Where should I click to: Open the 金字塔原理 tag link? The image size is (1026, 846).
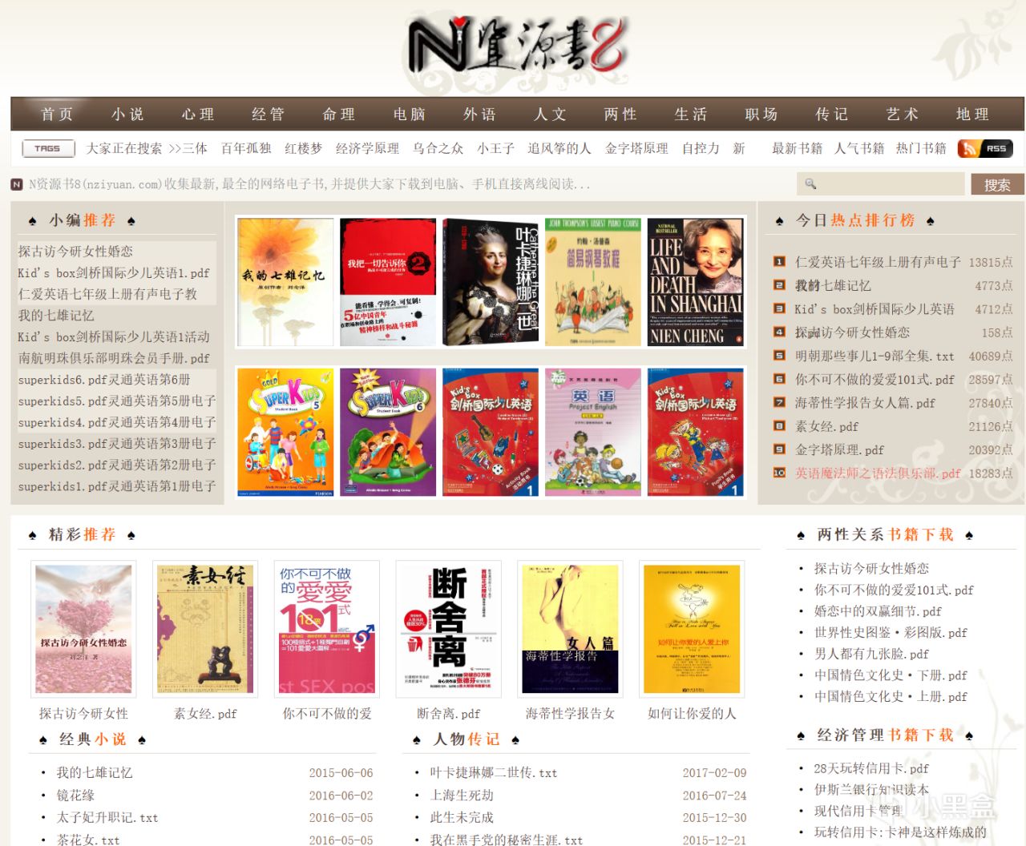636,148
